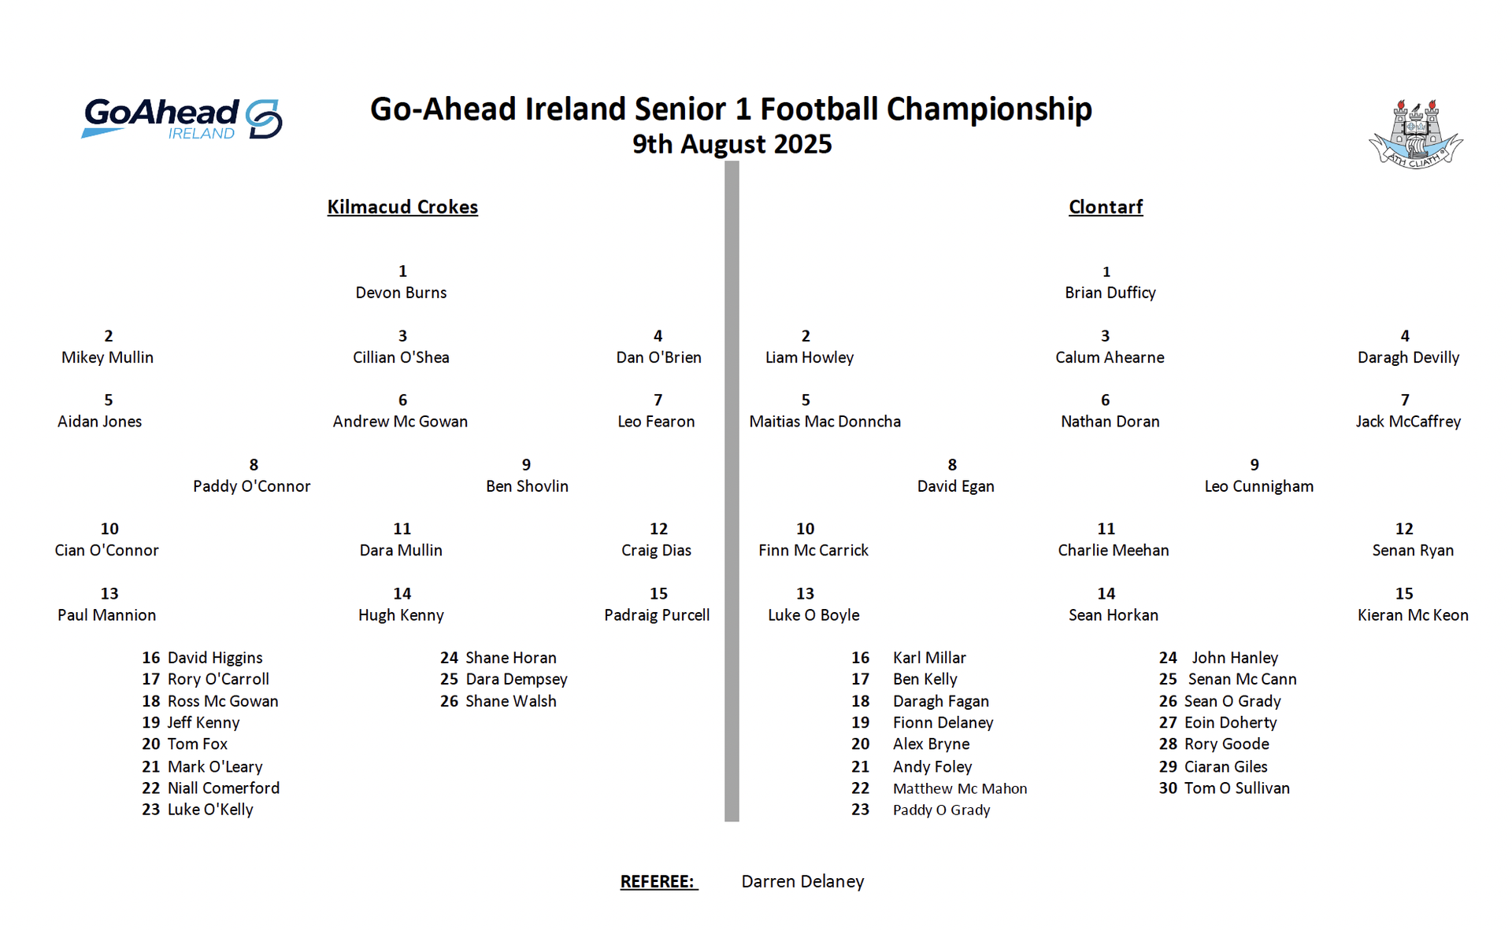Click substitute Shane Walsh

[x=510, y=701]
